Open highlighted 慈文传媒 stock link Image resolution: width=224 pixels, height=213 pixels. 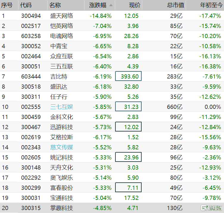pyautogui.click(x=62, y=147)
